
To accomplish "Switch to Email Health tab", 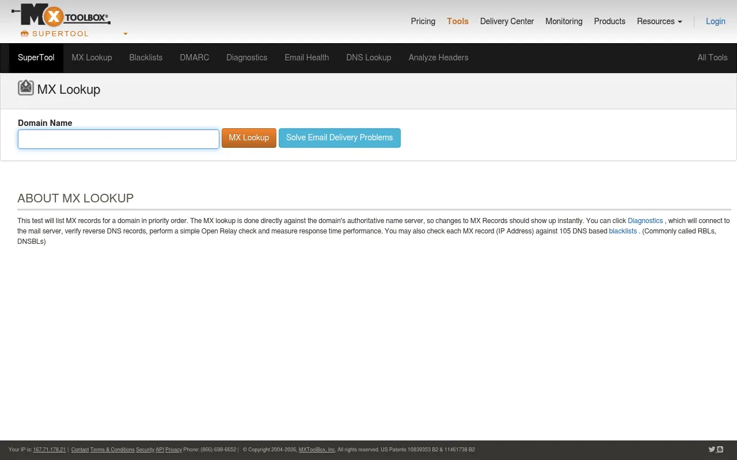I will [x=307, y=57].
